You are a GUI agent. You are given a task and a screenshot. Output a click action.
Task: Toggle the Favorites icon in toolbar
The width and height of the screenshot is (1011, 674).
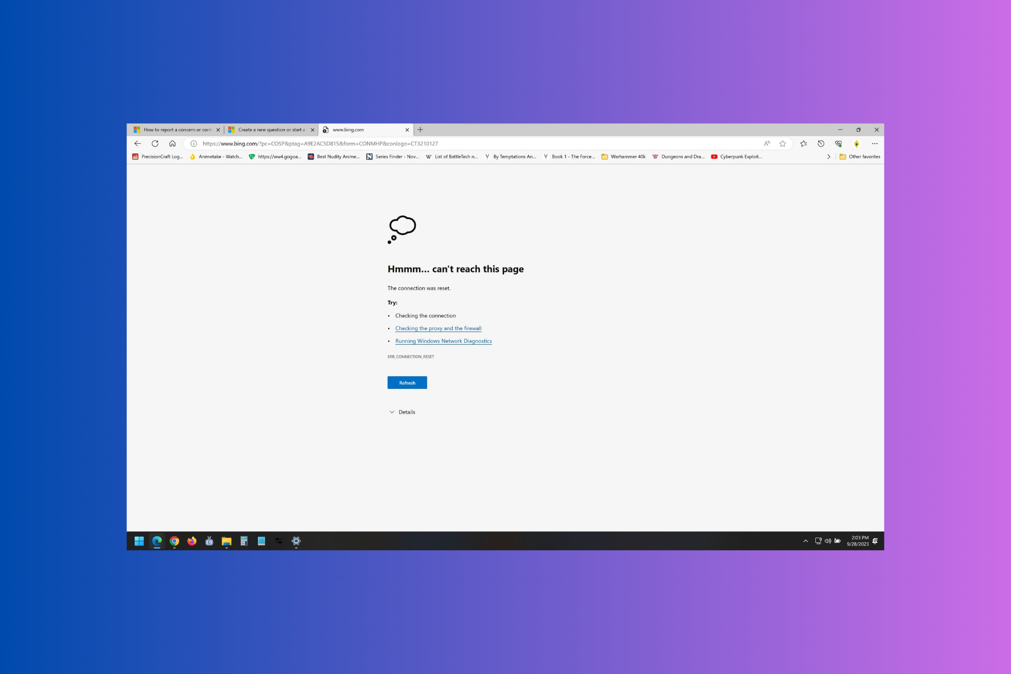tap(804, 143)
